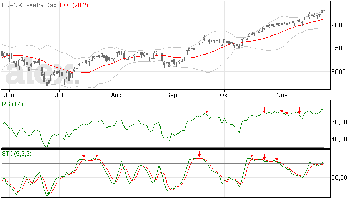The width and height of the screenshot is (355, 199).
Task: Click the STO(9,3,3) indicator label
Action: [16, 154]
